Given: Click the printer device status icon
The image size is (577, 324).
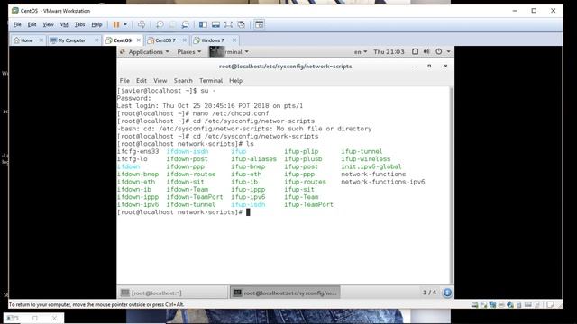Looking at the screenshot, I should (x=501, y=304).
